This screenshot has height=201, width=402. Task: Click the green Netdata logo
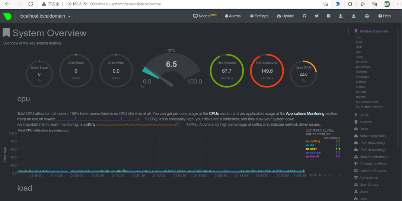(x=7, y=16)
